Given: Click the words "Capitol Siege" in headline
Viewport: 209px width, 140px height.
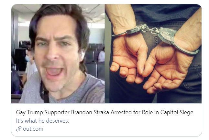Looking at the screenshot, I should tap(177, 112).
